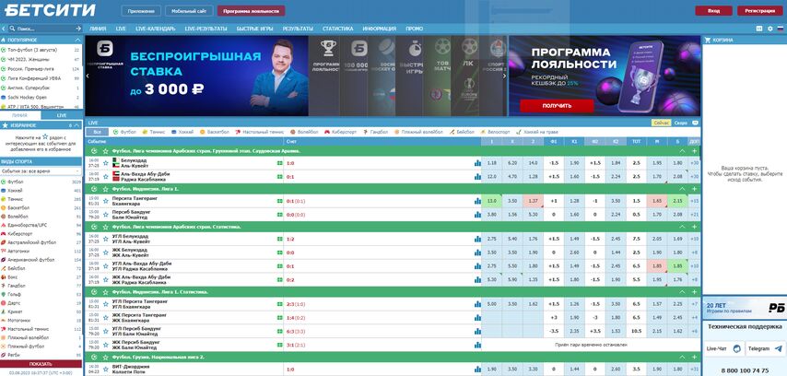Select odds 13.0 for Персита Тангеранг win

tap(491, 201)
